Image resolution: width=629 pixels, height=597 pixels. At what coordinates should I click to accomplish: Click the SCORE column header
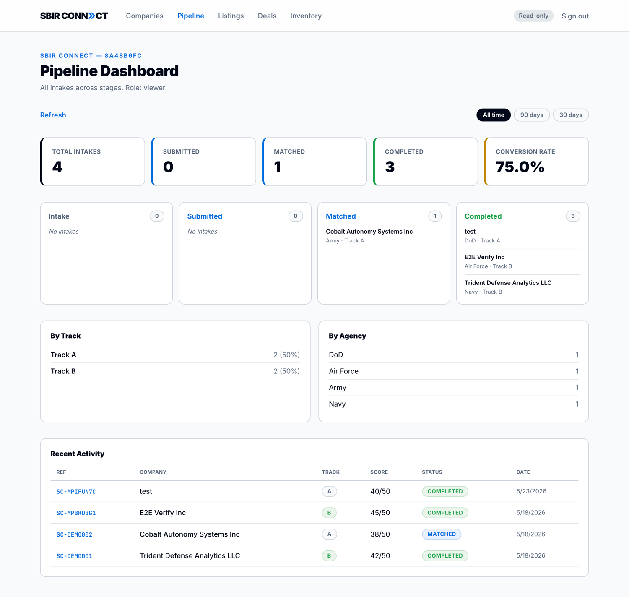tap(379, 472)
